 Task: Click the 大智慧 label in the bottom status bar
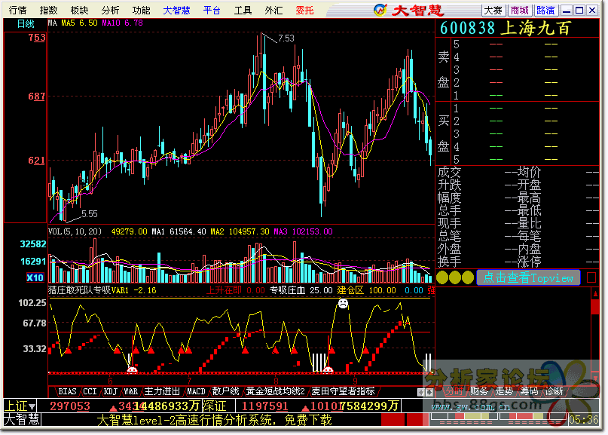click(22, 420)
